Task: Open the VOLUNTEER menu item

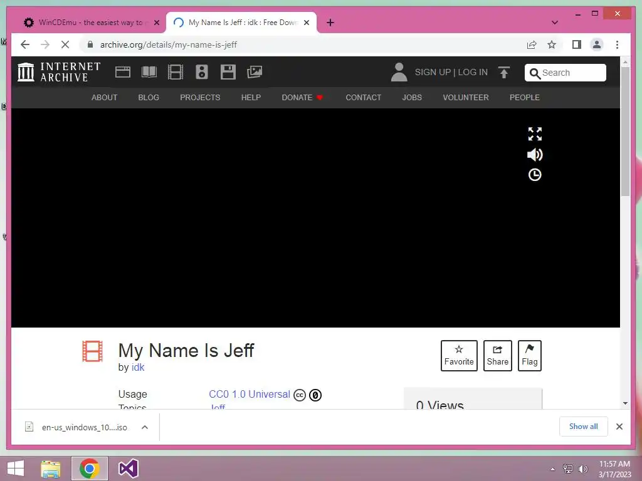Action: pyautogui.click(x=466, y=97)
